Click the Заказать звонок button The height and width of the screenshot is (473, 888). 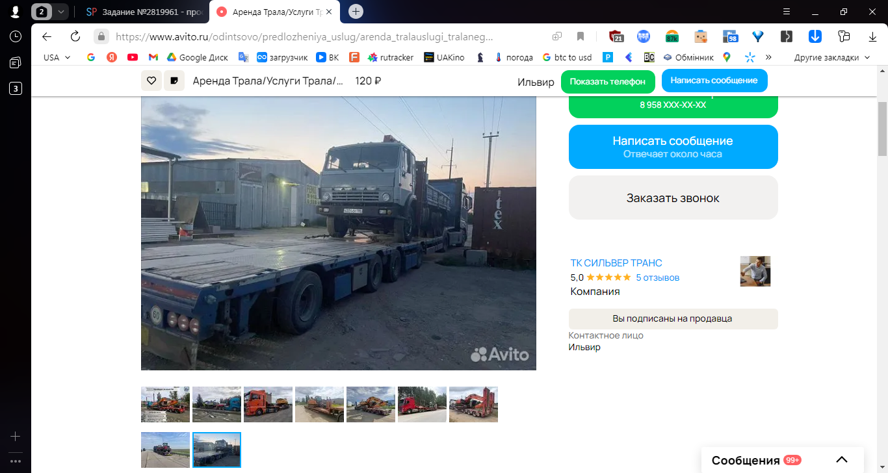pyautogui.click(x=673, y=198)
